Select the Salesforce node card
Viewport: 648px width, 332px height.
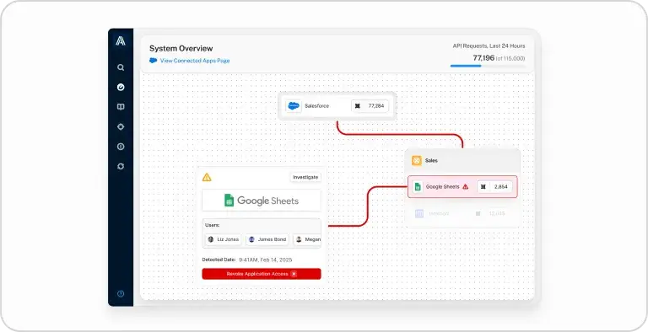[337, 106]
